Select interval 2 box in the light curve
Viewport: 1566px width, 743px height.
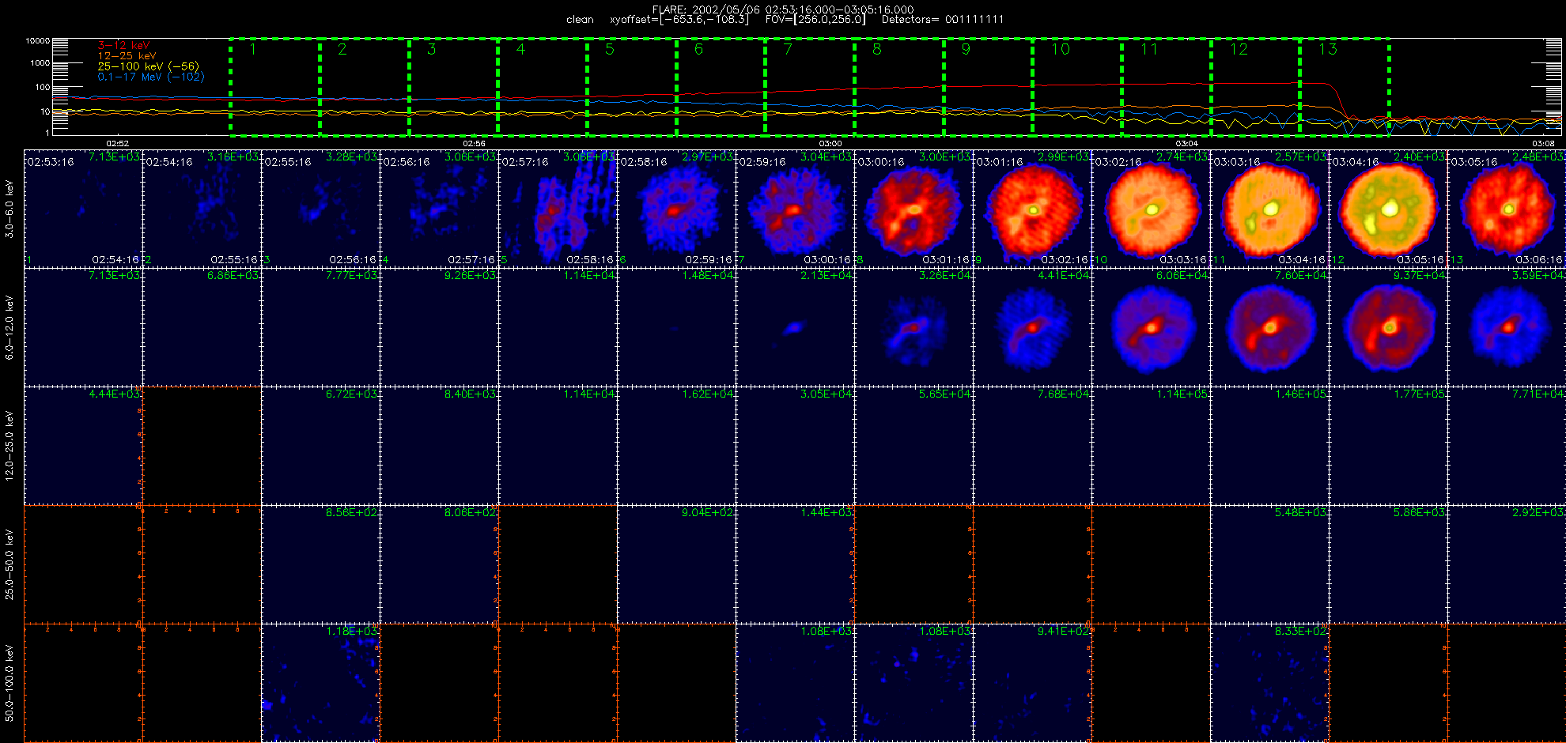(364, 87)
